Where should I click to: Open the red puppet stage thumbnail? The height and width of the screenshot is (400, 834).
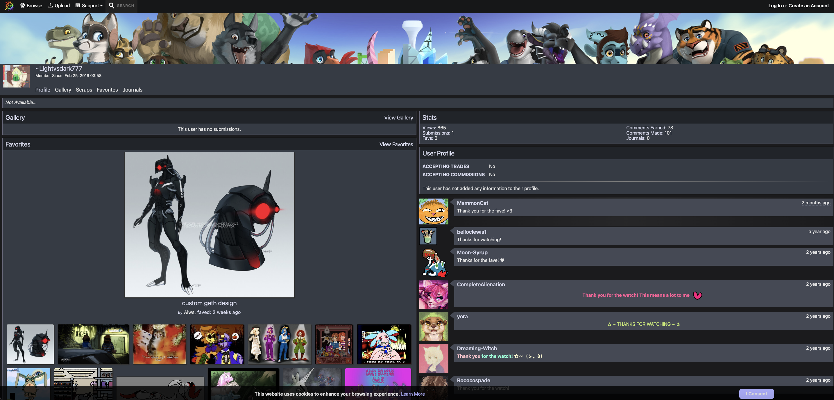click(334, 344)
